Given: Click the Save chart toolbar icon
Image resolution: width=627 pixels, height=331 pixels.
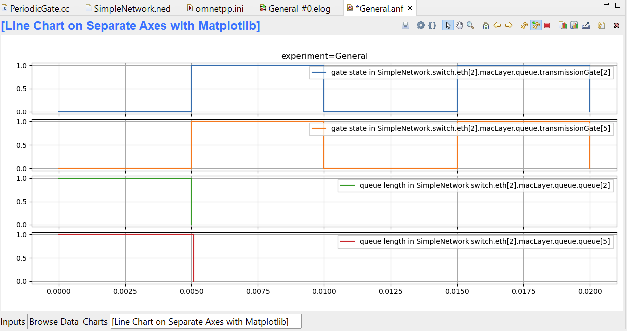Looking at the screenshot, I should pos(406,26).
